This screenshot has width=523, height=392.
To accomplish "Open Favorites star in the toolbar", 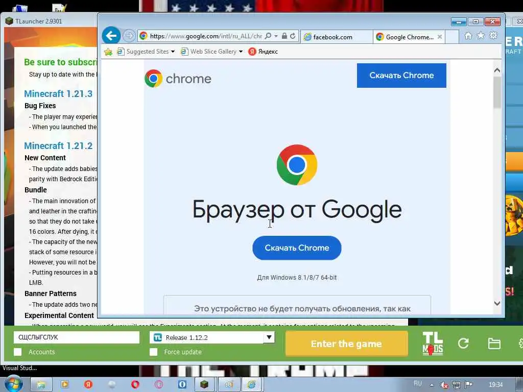I will tap(481, 36).
